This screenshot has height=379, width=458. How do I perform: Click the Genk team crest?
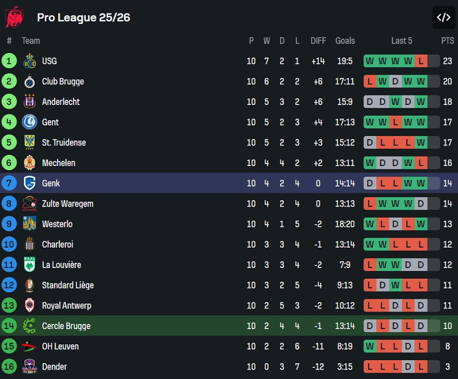(29, 183)
